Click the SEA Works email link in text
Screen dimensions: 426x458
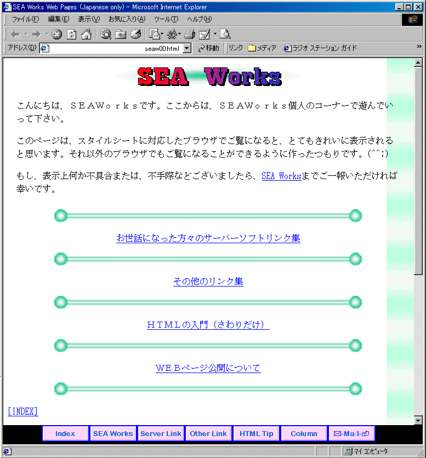[x=281, y=176]
